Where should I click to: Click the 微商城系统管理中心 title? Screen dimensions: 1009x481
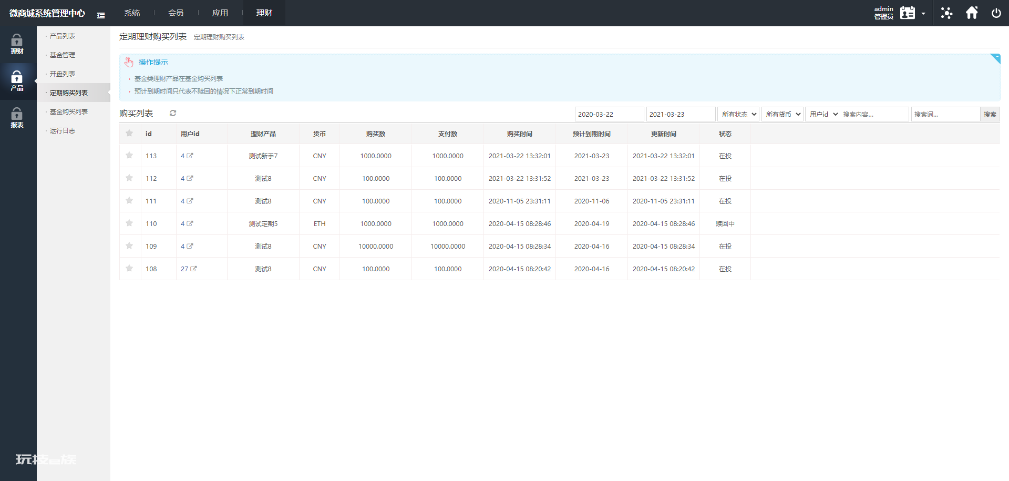tap(47, 13)
